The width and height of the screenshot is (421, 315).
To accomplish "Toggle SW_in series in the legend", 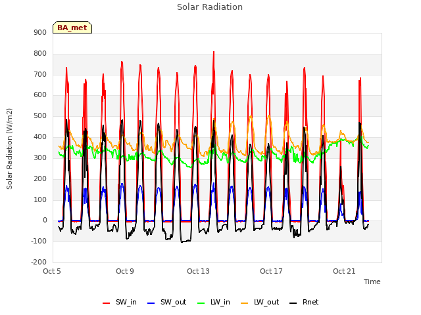I will click(x=120, y=302).
